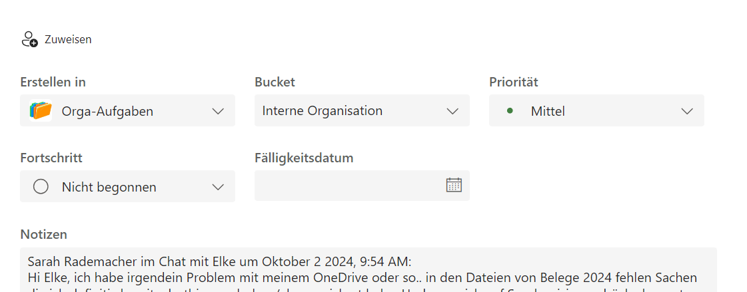Click into the Notizen text area
The width and height of the screenshot is (747, 292).
[369, 269]
